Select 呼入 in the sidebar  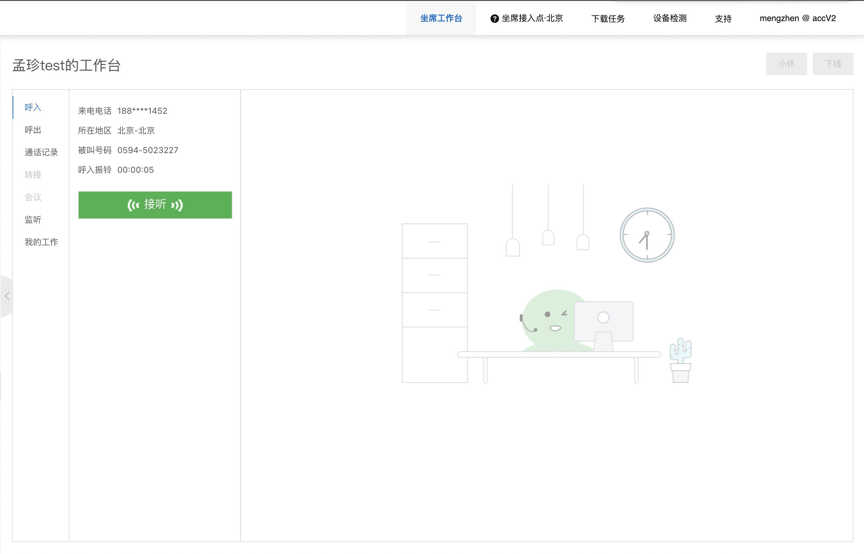(33, 107)
